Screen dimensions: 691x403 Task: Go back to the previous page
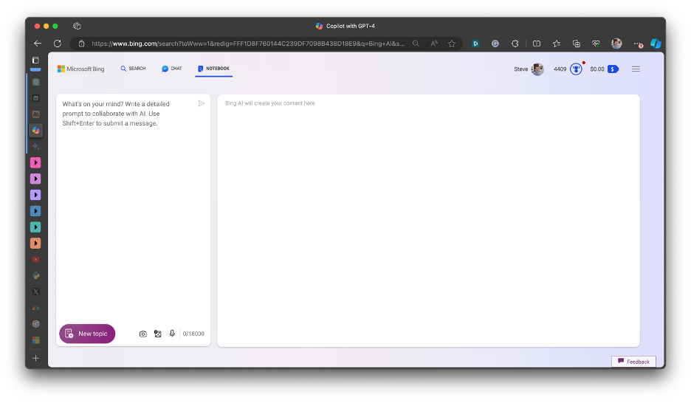click(38, 43)
